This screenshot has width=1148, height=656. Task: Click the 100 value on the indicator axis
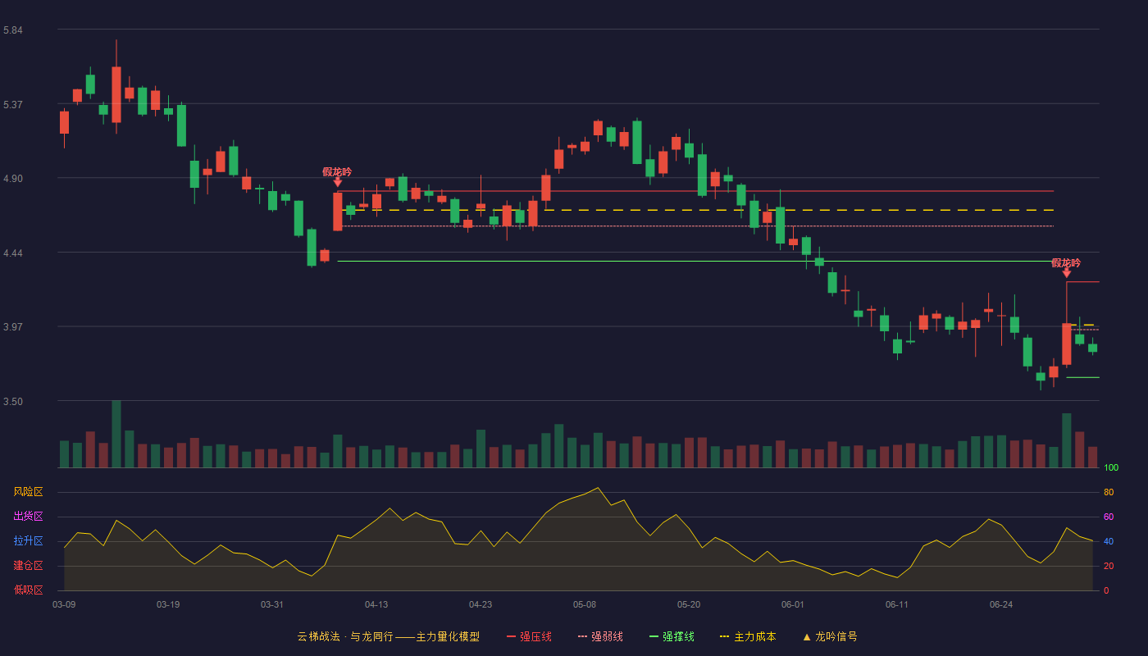tap(1111, 468)
